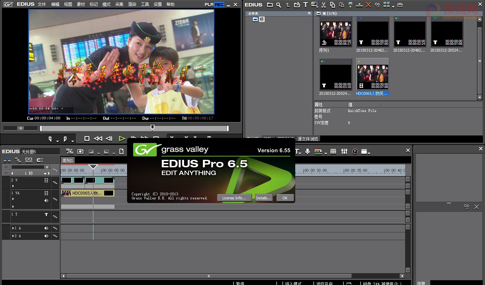485x285 pixels.
Task: Click the add clip icon in bin toolbar
Action: pos(297,5)
